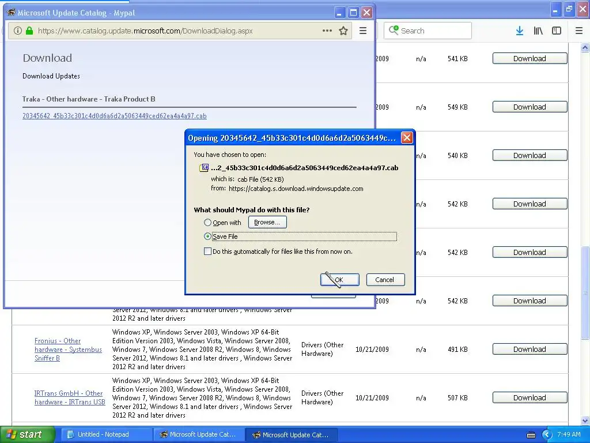Download the 541 KB driver
Image resolution: width=590 pixels, height=443 pixels.
[x=530, y=58]
